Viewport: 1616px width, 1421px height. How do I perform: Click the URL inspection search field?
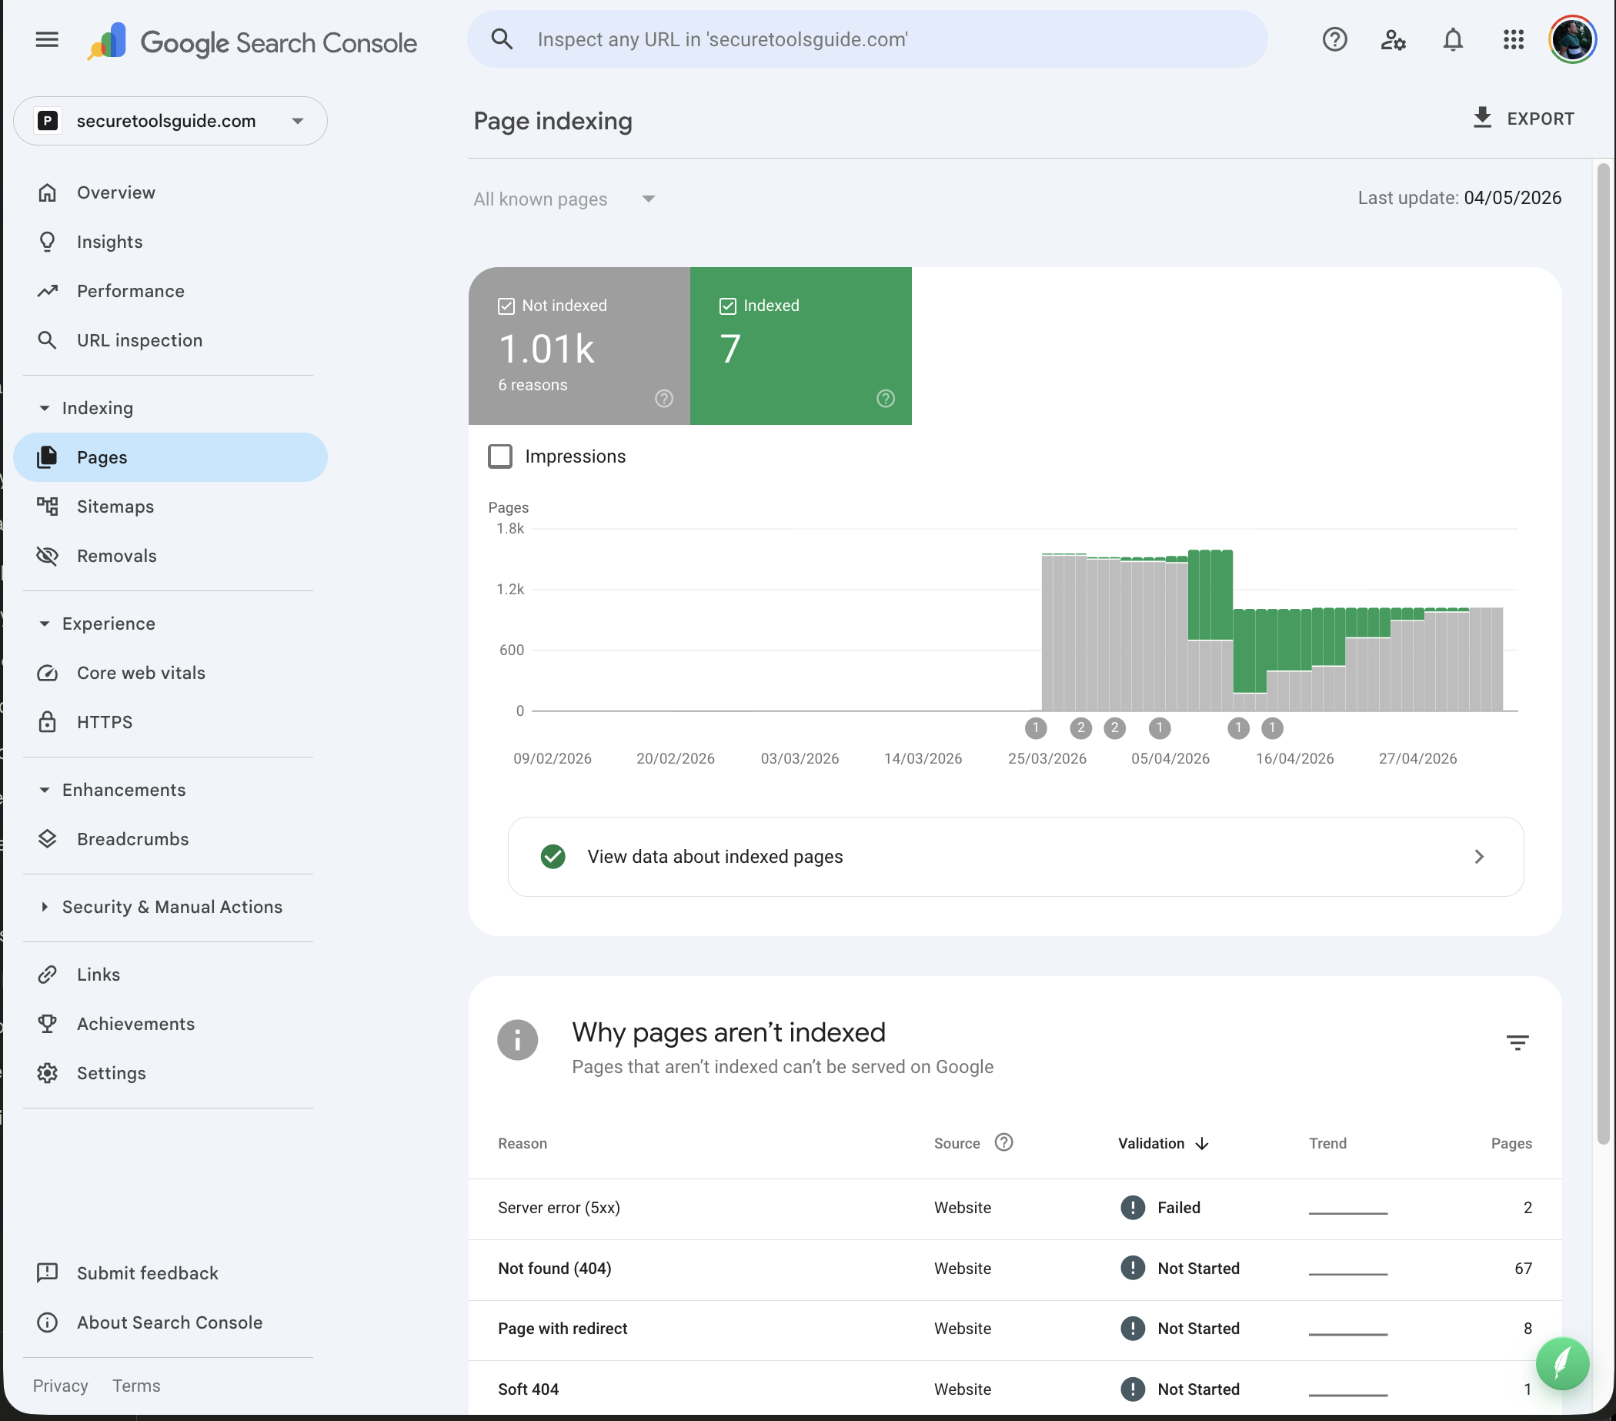click(867, 38)
